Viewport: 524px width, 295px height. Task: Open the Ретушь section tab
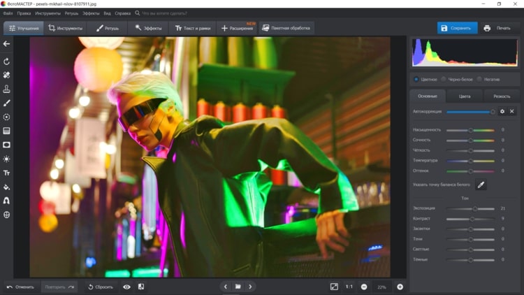[x=108, y=28]
